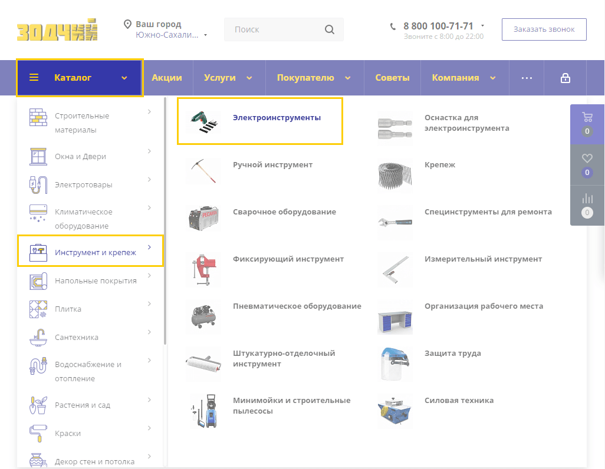Open the city selector Южно-Сахалинск dropdown

click(172, 35)
